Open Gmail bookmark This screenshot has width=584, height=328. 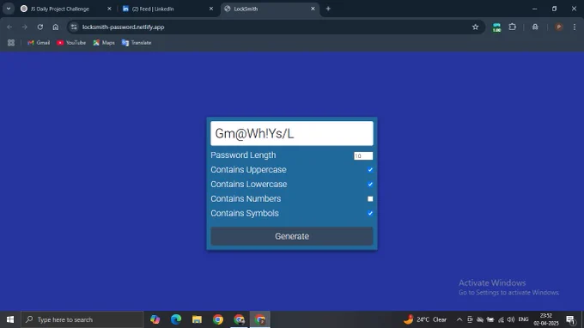click(x=39, y=43)
